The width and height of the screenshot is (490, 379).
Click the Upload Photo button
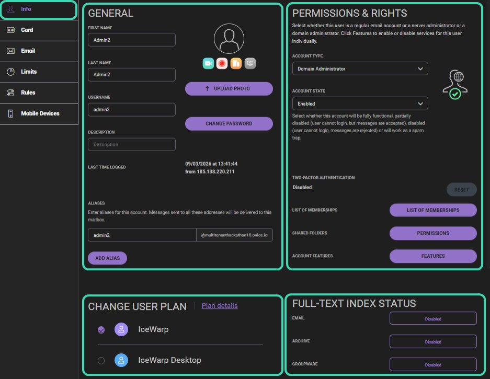coord(229,88)
